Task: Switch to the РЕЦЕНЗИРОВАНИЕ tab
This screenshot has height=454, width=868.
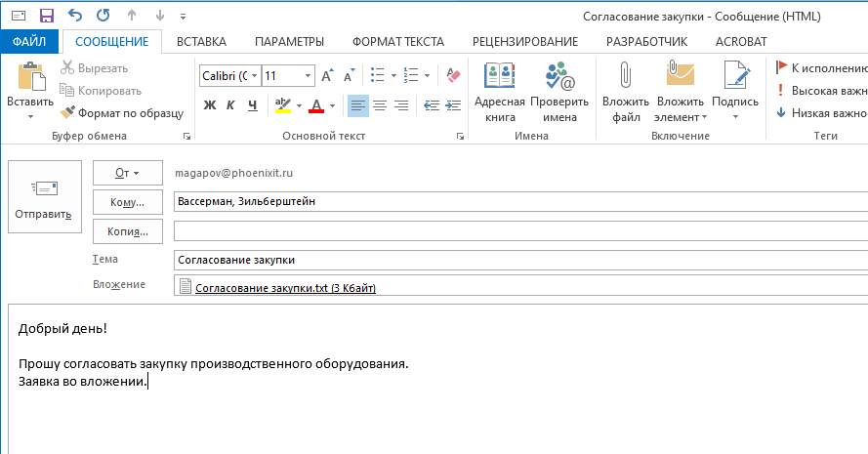Action: (x=524, y=42)
